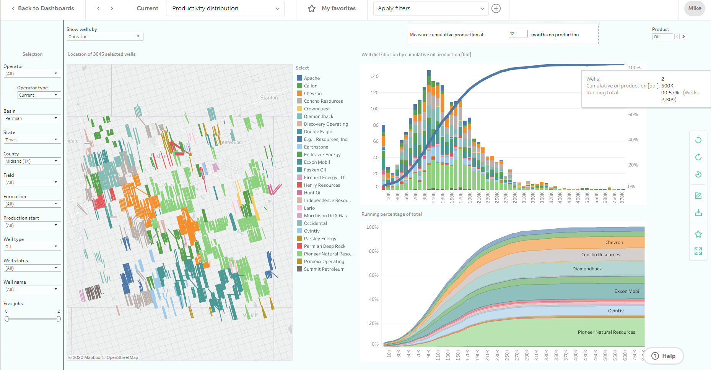Viewport: 711px width, 370px height.
Task: Click the Firebird Energy LLC legend entry
Action: pyautogui.click(x=325, y=178)
